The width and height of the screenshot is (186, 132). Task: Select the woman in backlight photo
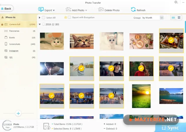52,69
